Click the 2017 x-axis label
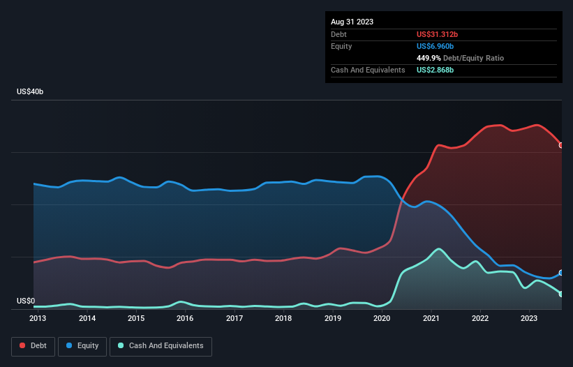The image size is (573, 367). click(235, 318)
